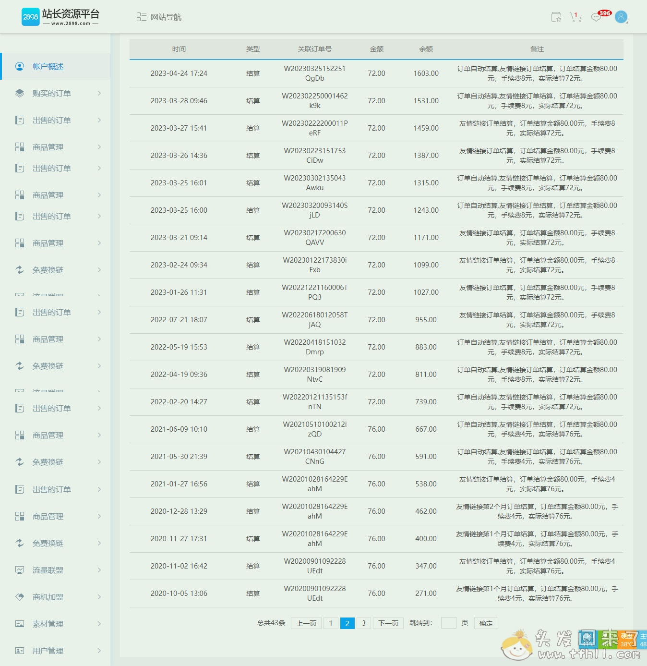
Task: Go to 下一页 next page
Action: tap(388, 623)
